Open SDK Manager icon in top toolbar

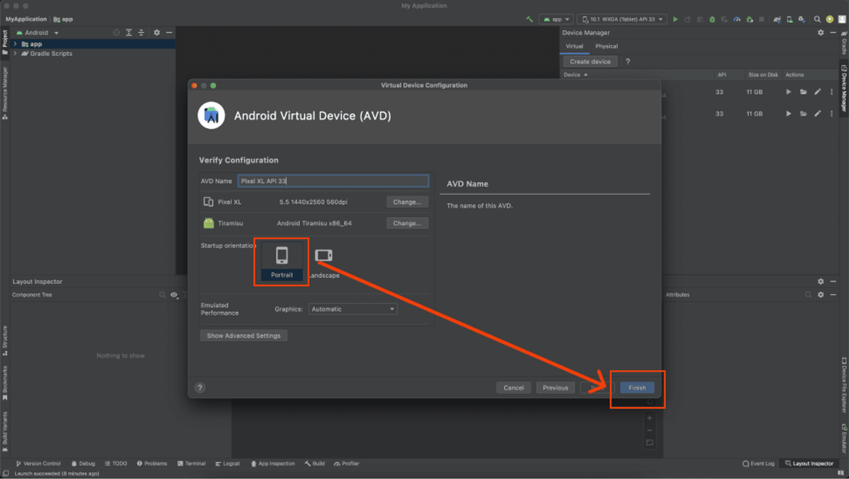tap(802, 19)
